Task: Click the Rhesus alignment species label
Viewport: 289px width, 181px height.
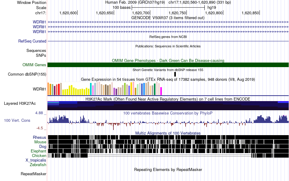Action: (40, 137)
